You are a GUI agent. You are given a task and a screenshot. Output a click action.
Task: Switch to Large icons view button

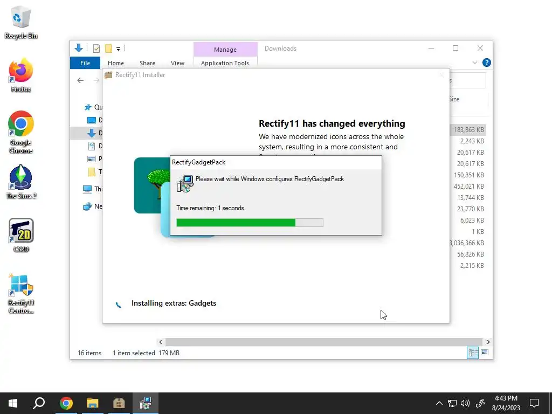(485, 353)
